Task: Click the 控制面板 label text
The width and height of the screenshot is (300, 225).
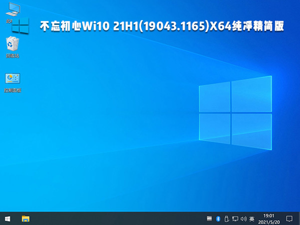Action: 12,90
